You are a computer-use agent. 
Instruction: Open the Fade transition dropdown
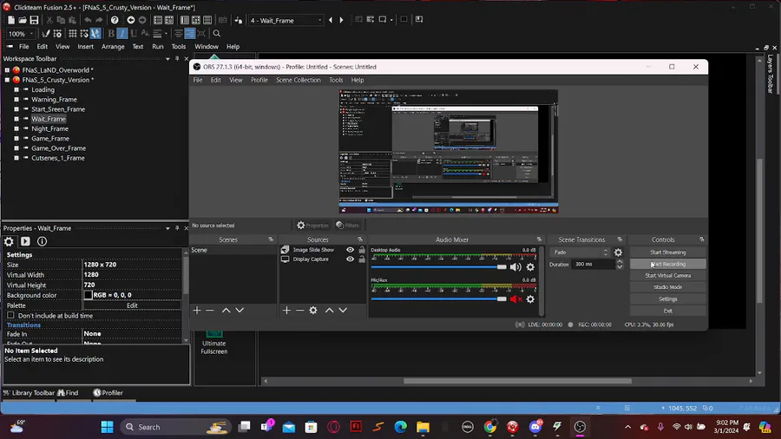(580, 252)
